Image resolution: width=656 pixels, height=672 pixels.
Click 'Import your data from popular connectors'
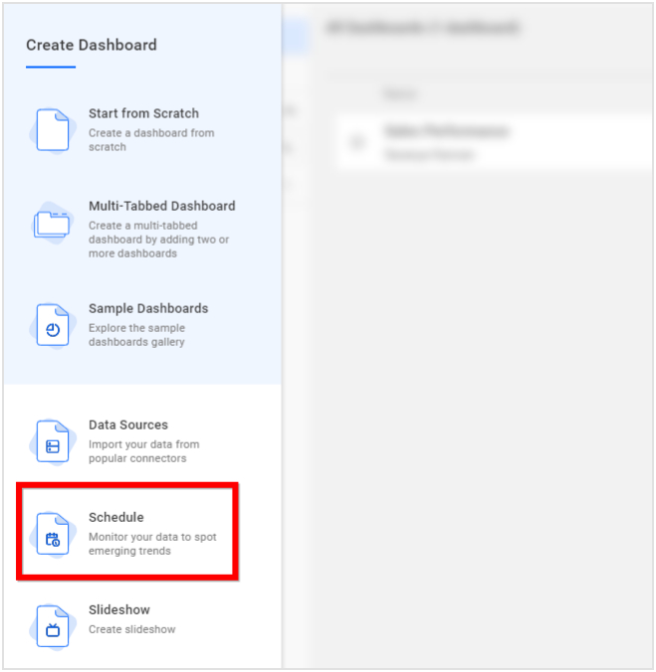pos(144,451)
